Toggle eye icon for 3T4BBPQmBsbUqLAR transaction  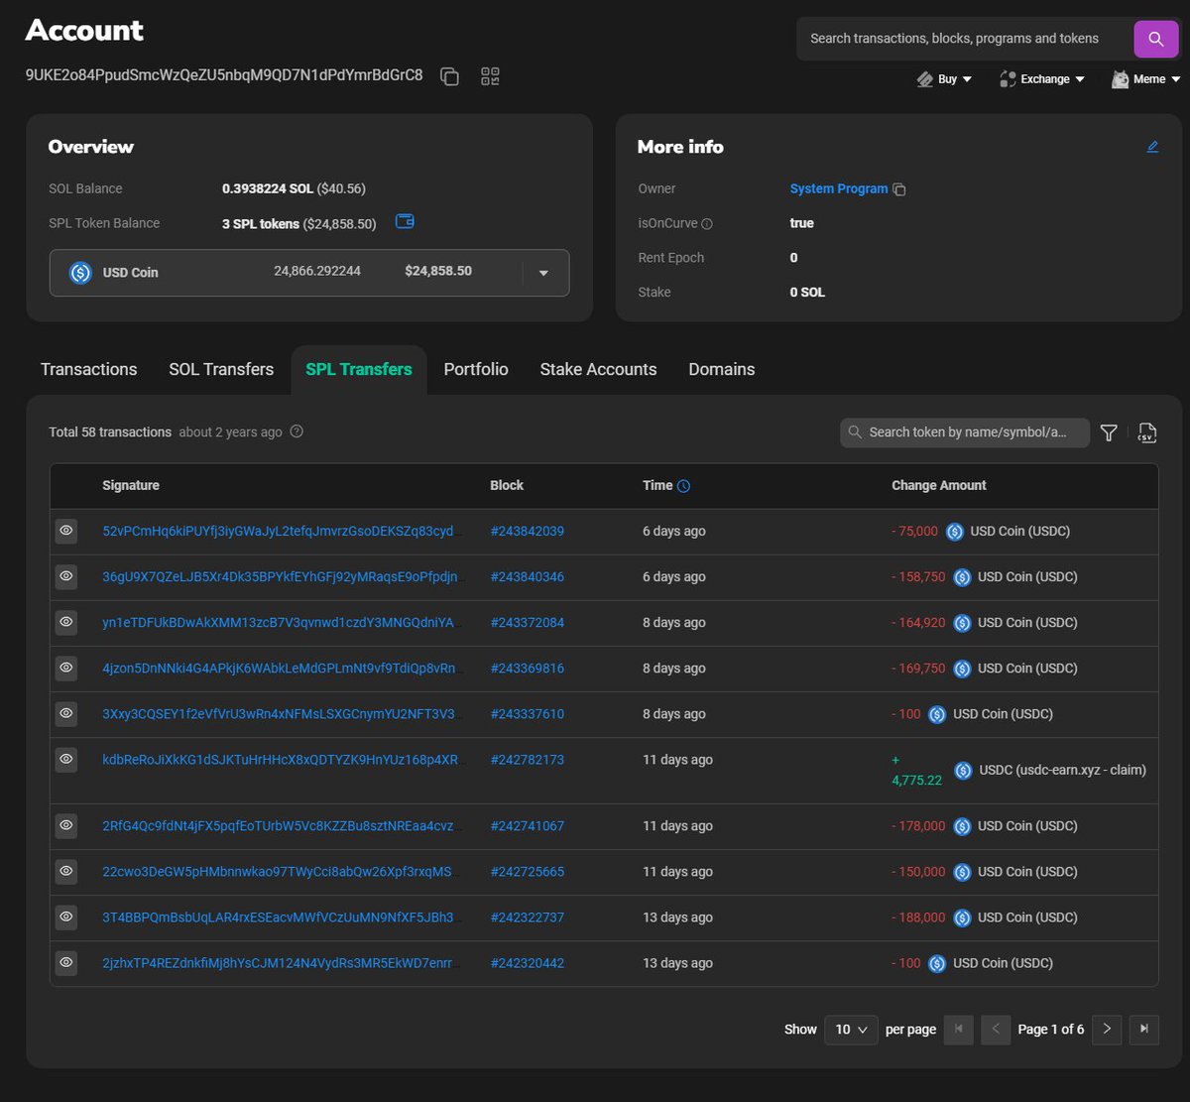coord(66,918)
